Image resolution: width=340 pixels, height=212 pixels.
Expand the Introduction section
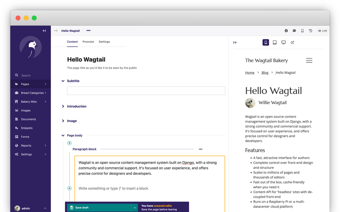63,106
